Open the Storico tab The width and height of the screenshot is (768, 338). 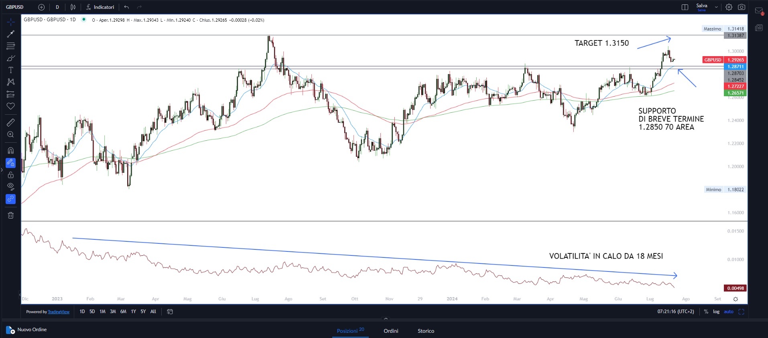(426, 331)
